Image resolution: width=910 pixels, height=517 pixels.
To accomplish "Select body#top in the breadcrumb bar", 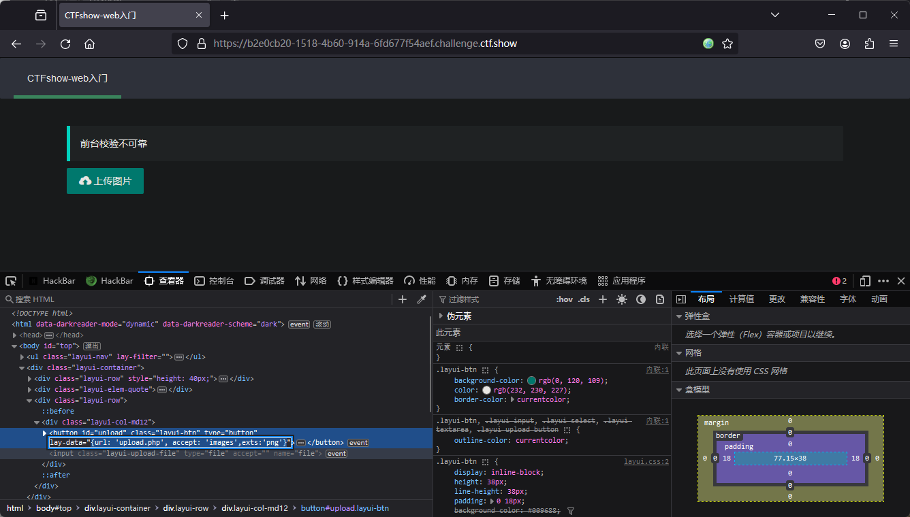I will [x=54, y=508].
